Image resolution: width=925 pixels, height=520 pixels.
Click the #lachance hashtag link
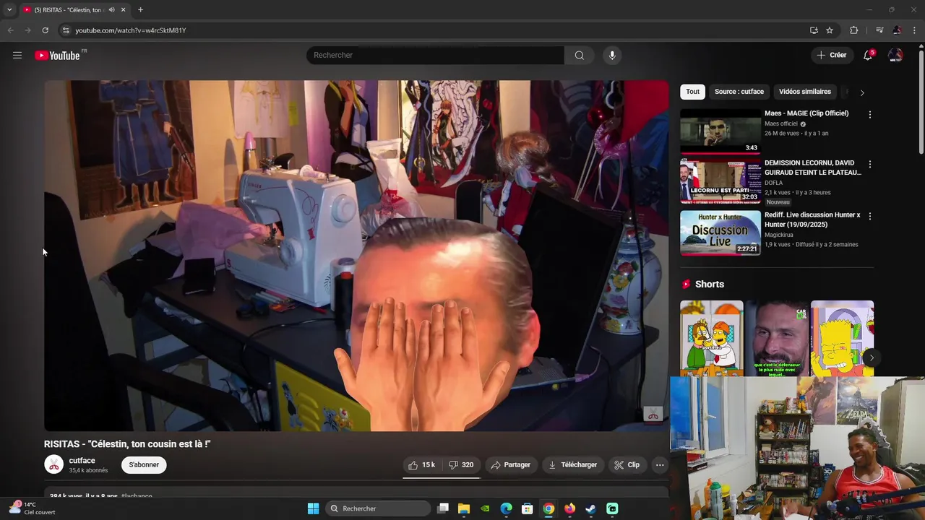click(x=137, y=496)
